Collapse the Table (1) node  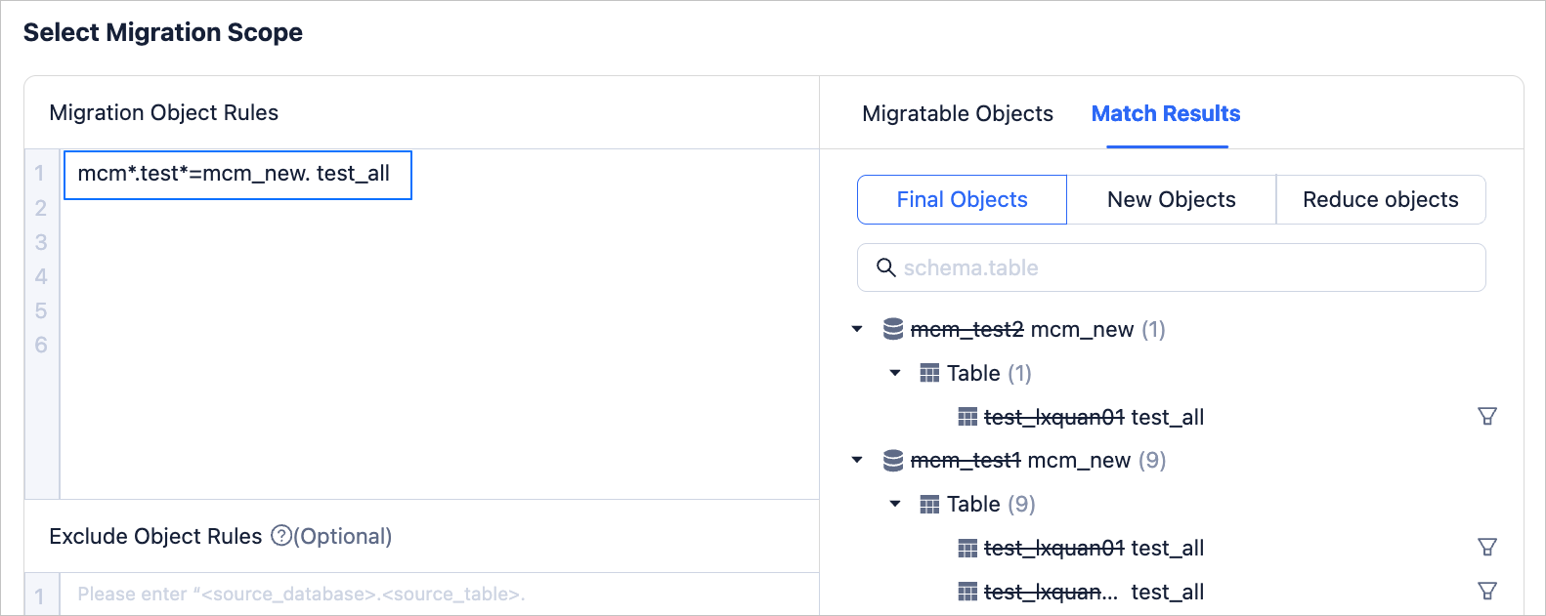(x=895, y=373)
